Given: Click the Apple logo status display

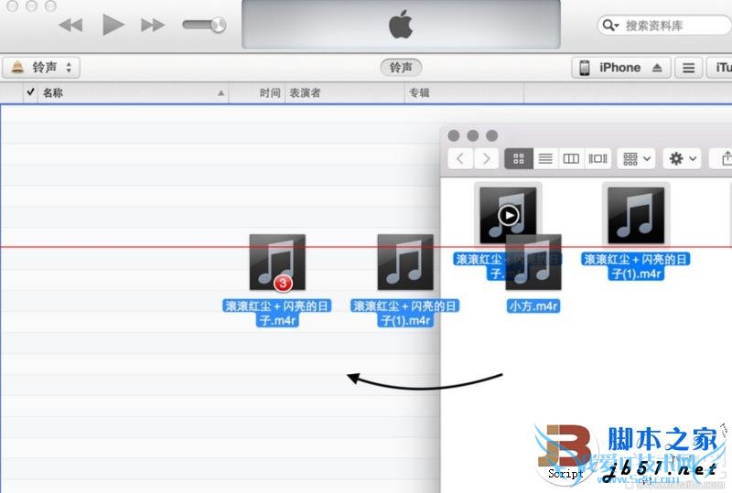Looking at the screenshot, I should 401,24.
